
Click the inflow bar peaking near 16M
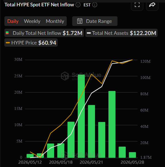(x=91, y=131)
